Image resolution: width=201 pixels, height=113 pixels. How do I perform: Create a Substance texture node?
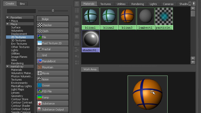click(x=53, y=103)
